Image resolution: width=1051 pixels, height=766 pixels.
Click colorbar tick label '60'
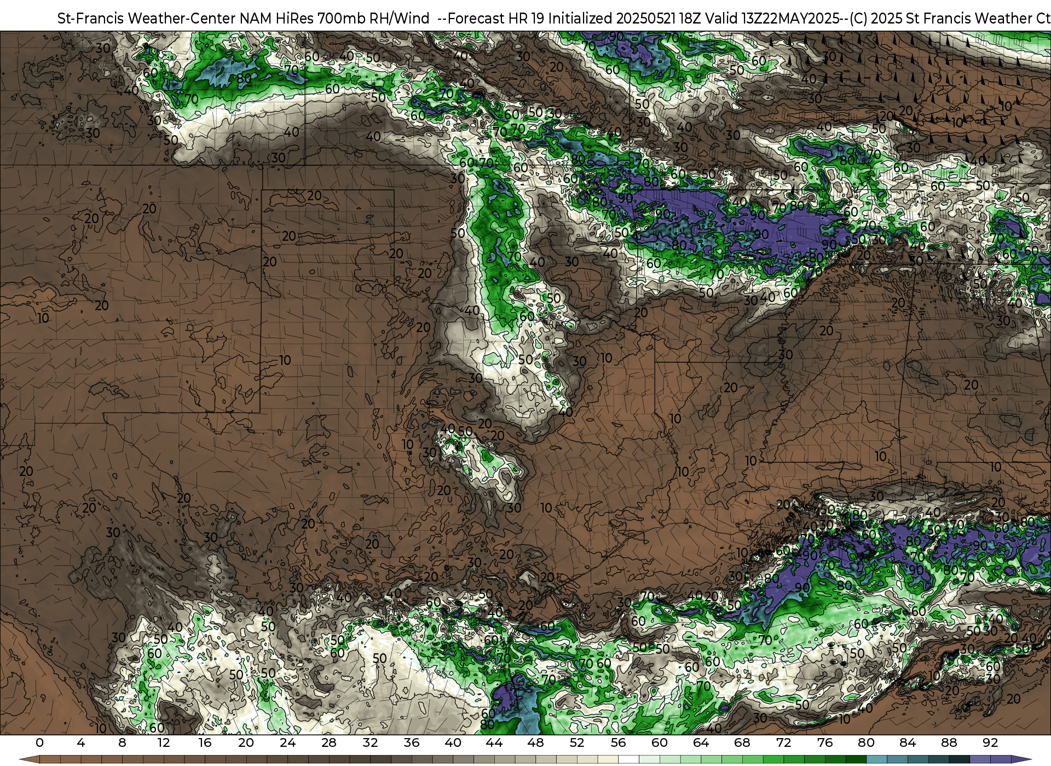[x=660, y=743]
